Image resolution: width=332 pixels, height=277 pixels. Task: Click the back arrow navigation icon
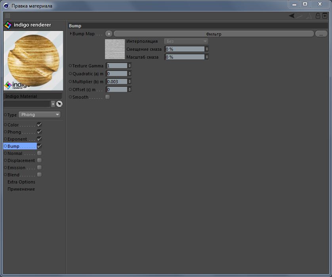point(292,16)
